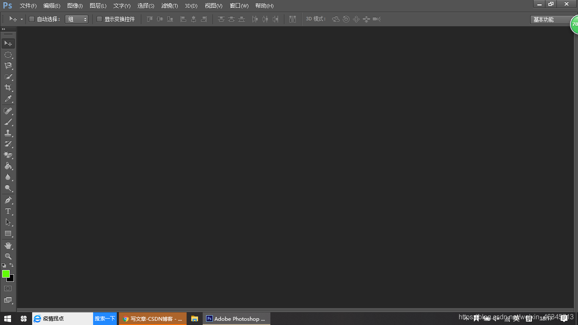Select the Pen tool
This screenshot has height=325, width=578.
pos(8,200)
